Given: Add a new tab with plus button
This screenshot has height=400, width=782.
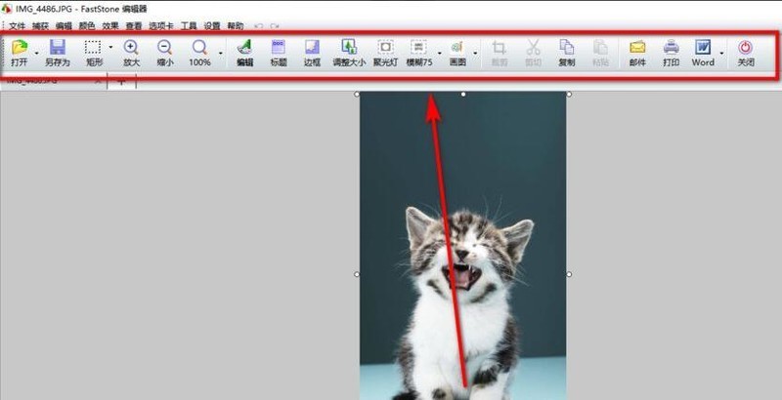Looking at the screenshot, I should (121, 82).
